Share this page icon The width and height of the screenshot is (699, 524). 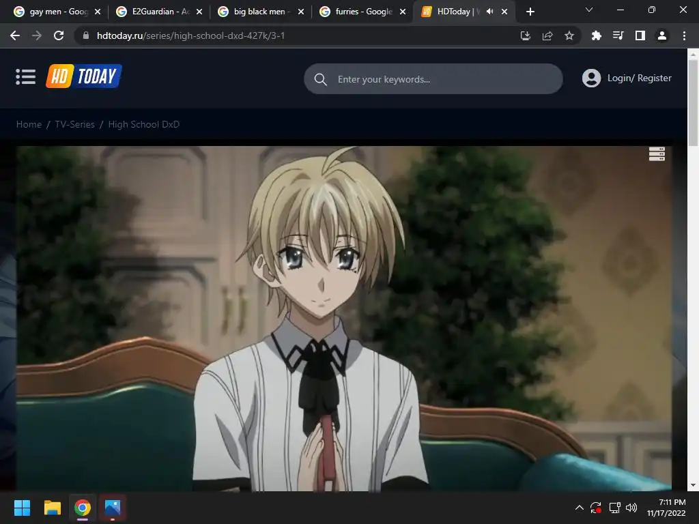[x=547, y=35]
